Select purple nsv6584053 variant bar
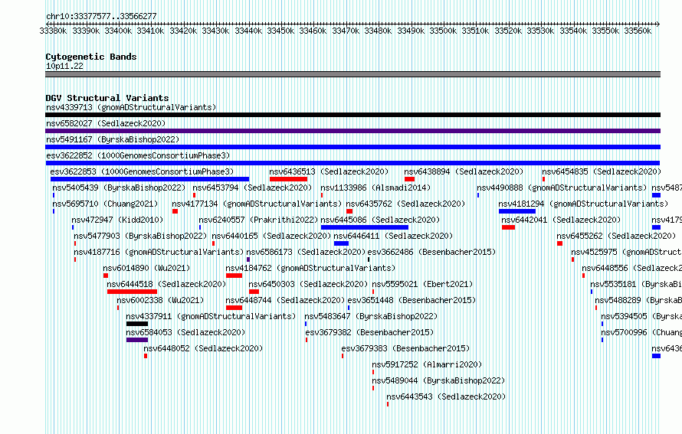The image size is (682, 434). coord(137,340)
